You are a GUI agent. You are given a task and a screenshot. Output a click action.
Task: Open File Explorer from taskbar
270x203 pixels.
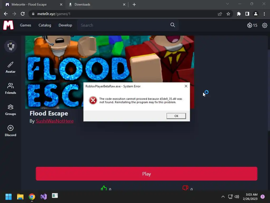pos(20,197)
